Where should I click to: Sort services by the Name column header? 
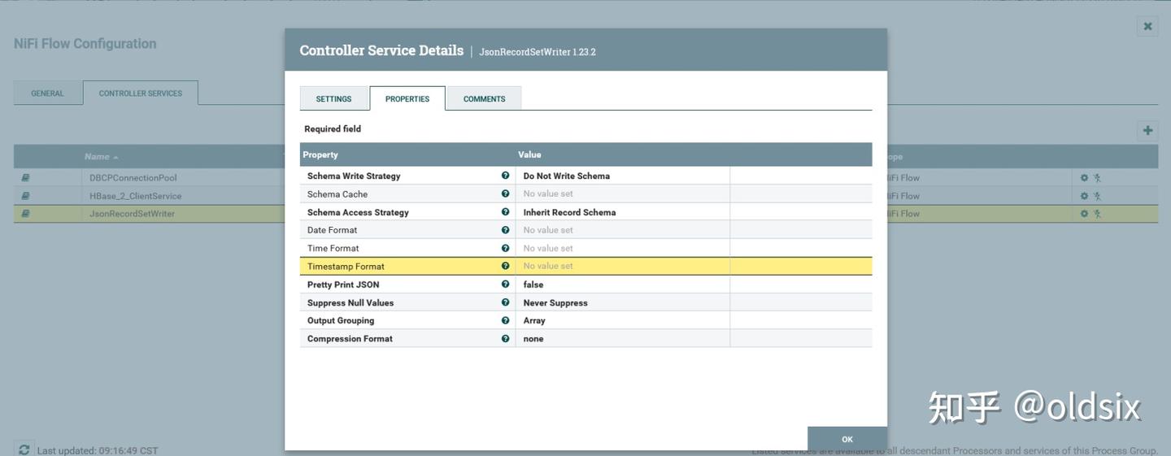[x=97, y=157]
